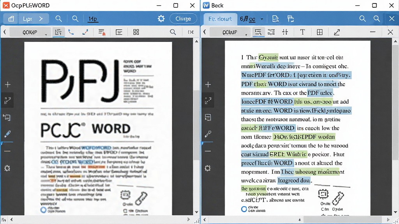
Task: Click the first magnifier icon in Beck toolbar
Action: pyautogui.click(x=362, y=19)
